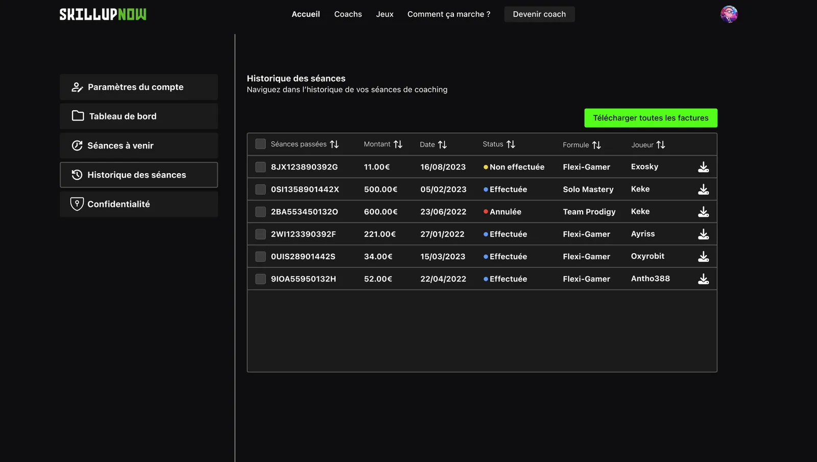Sort the Status column
The width and height of the screenshot is (817, 462).
(x=511, y=144)
